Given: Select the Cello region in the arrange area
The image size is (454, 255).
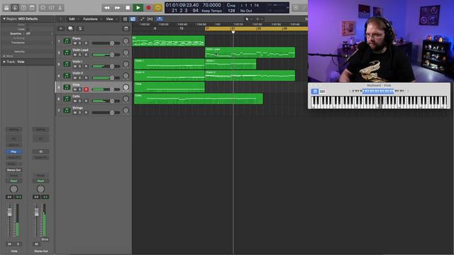Looking at the screenshot, I should pyautogui.click(x=199, y=99).
